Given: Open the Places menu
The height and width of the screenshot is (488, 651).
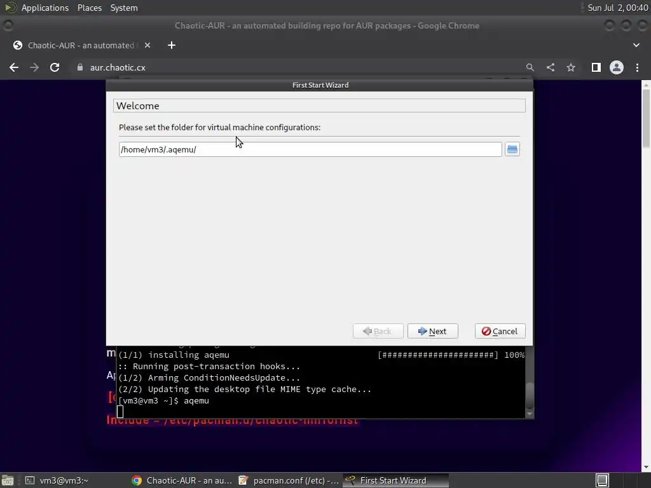Looking at the screenshot, I should click(x=89, y=8).
